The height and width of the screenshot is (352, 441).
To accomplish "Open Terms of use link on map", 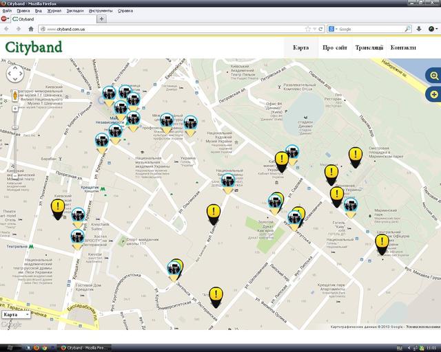I will pyautogui.click(x=423, y=327).
